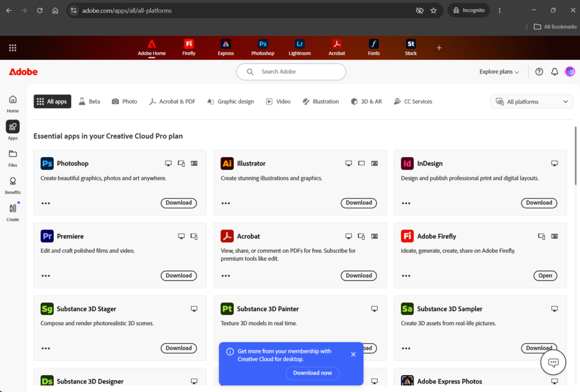This screenshot has width=580, height=392.
Task: Click the Premiere app icon in its card
Action: click(x=47, y=236)
